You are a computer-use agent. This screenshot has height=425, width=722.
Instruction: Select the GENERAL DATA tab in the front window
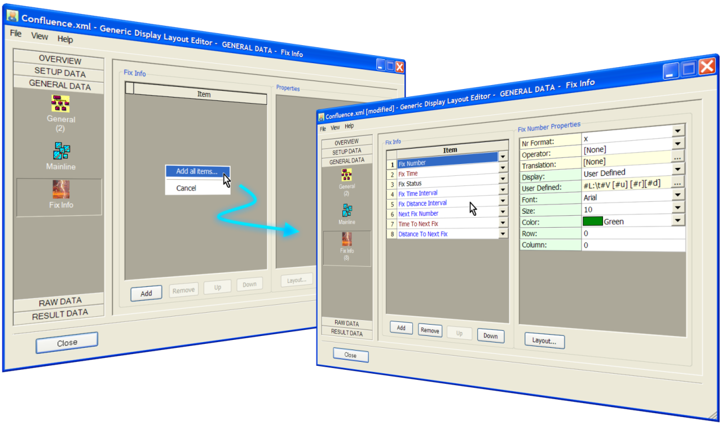pyautogui.click(x=347, y=161)
